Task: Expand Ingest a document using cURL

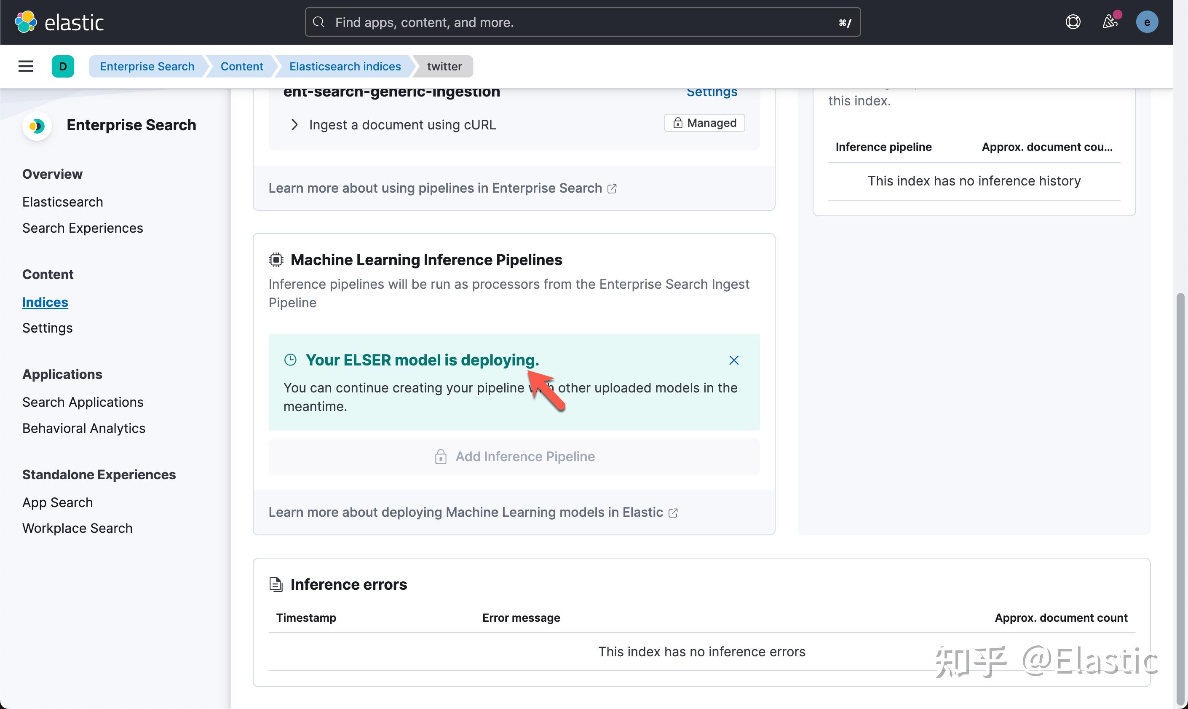Action: tap(294, 125)
